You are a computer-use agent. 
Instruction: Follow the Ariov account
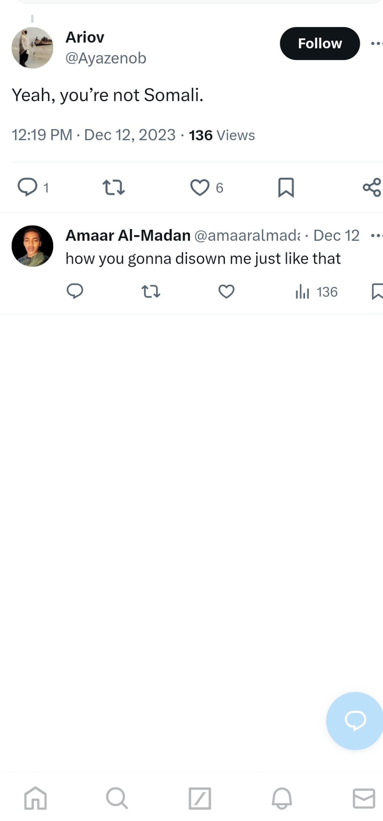click(x=320, y=44)
